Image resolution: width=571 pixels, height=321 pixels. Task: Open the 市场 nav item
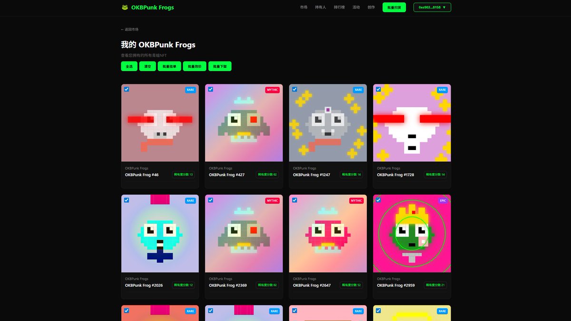point(304,8)
